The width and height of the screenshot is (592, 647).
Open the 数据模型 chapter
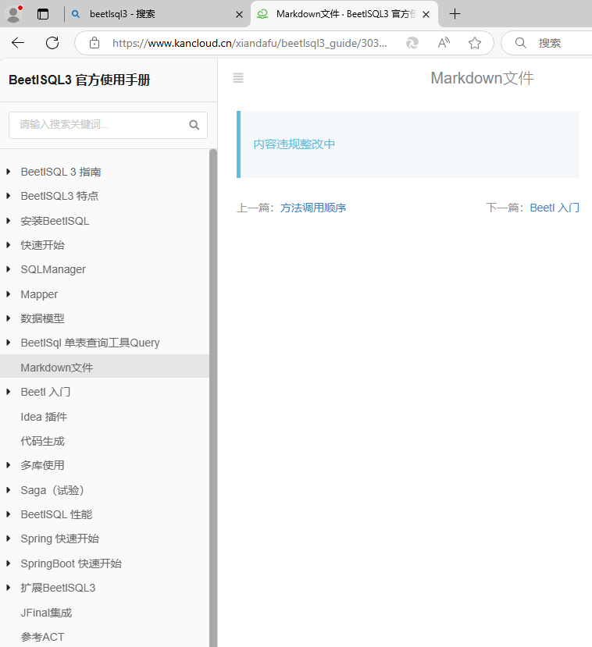(42, 318)
